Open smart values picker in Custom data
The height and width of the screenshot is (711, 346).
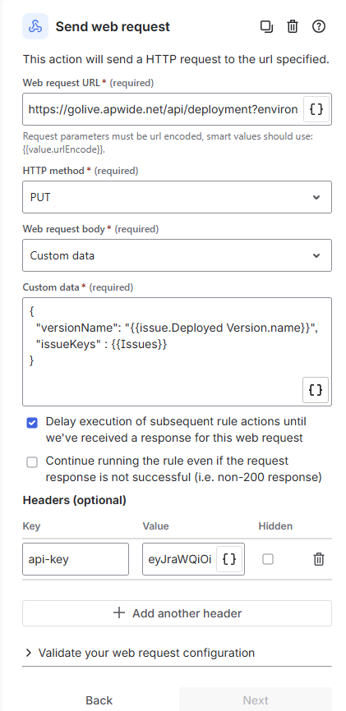[316, 390]
